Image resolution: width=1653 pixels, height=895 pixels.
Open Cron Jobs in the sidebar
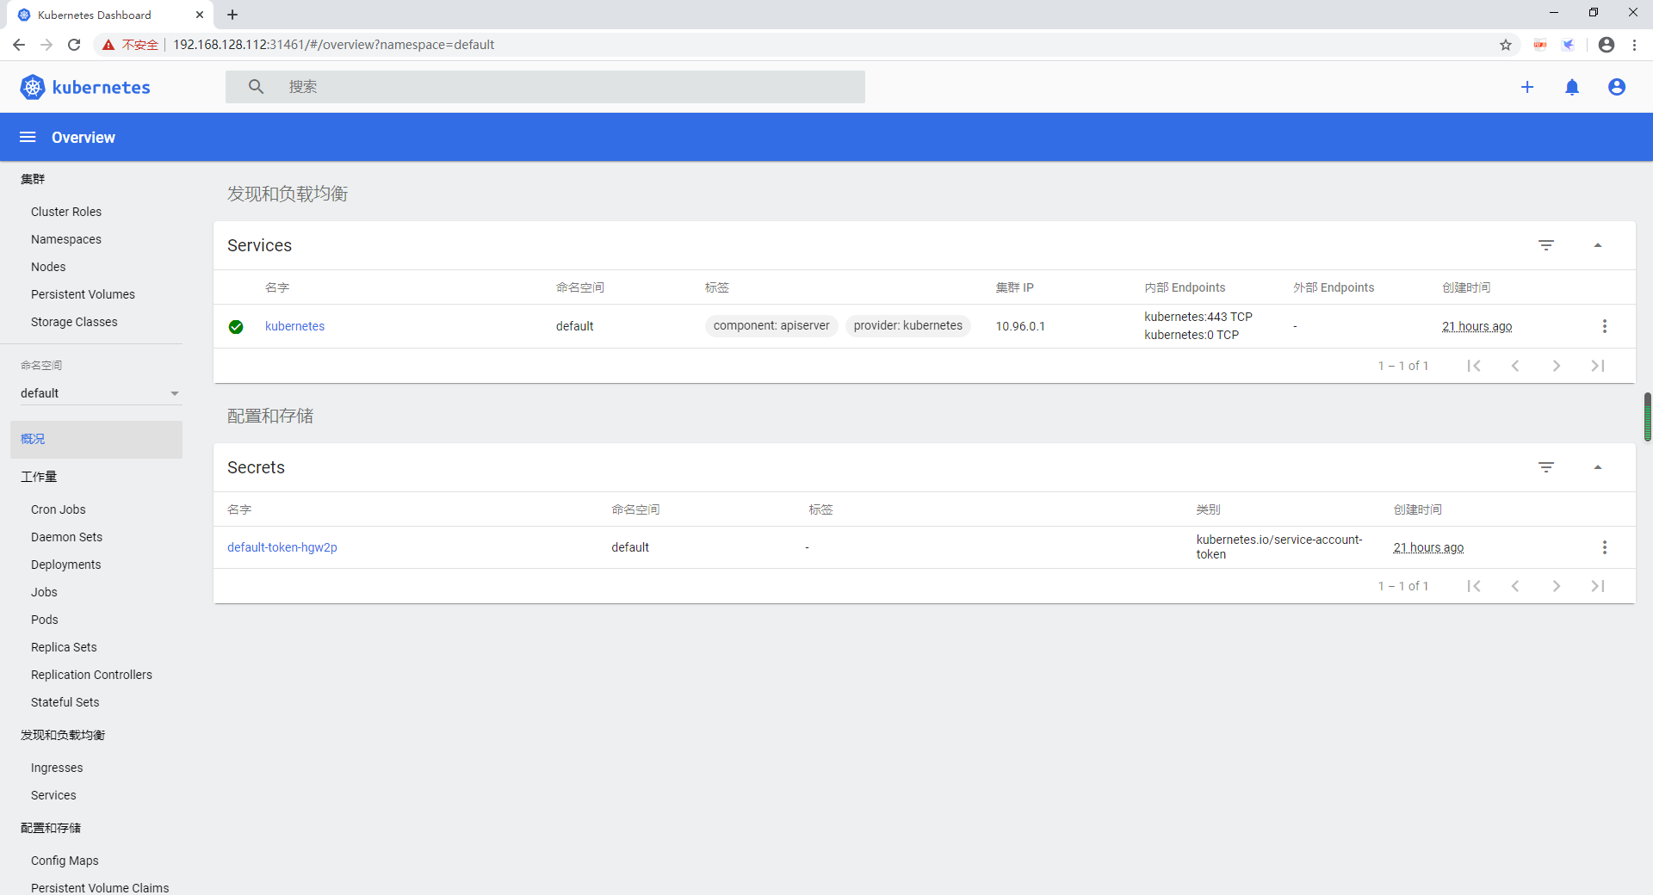[59, 509]
